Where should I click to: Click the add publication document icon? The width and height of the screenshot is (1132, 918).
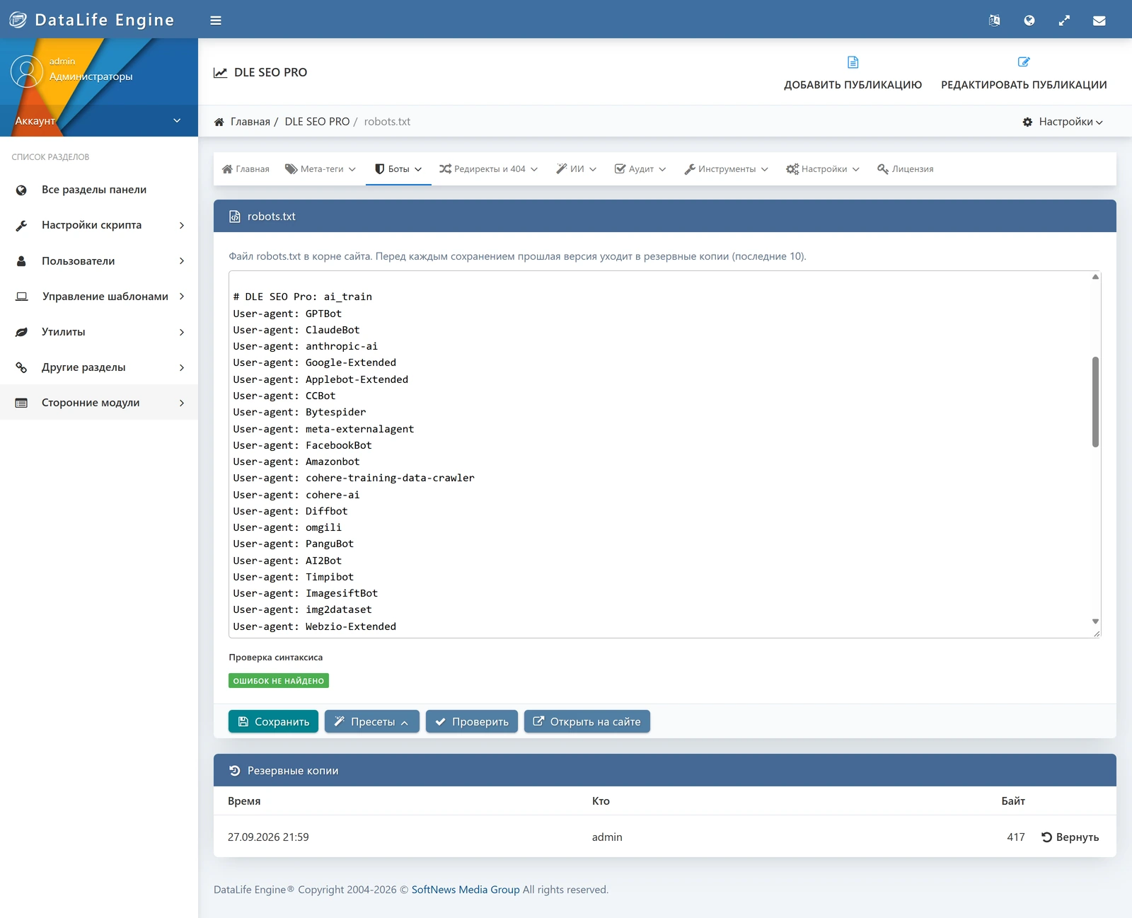point(853,62)
